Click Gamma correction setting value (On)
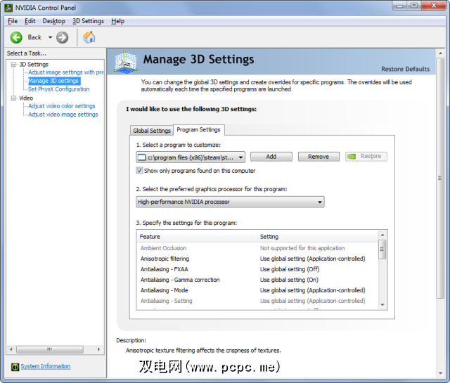 pos(289,280)
